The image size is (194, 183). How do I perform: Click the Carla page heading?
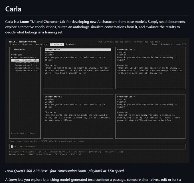tap(13, 9)
